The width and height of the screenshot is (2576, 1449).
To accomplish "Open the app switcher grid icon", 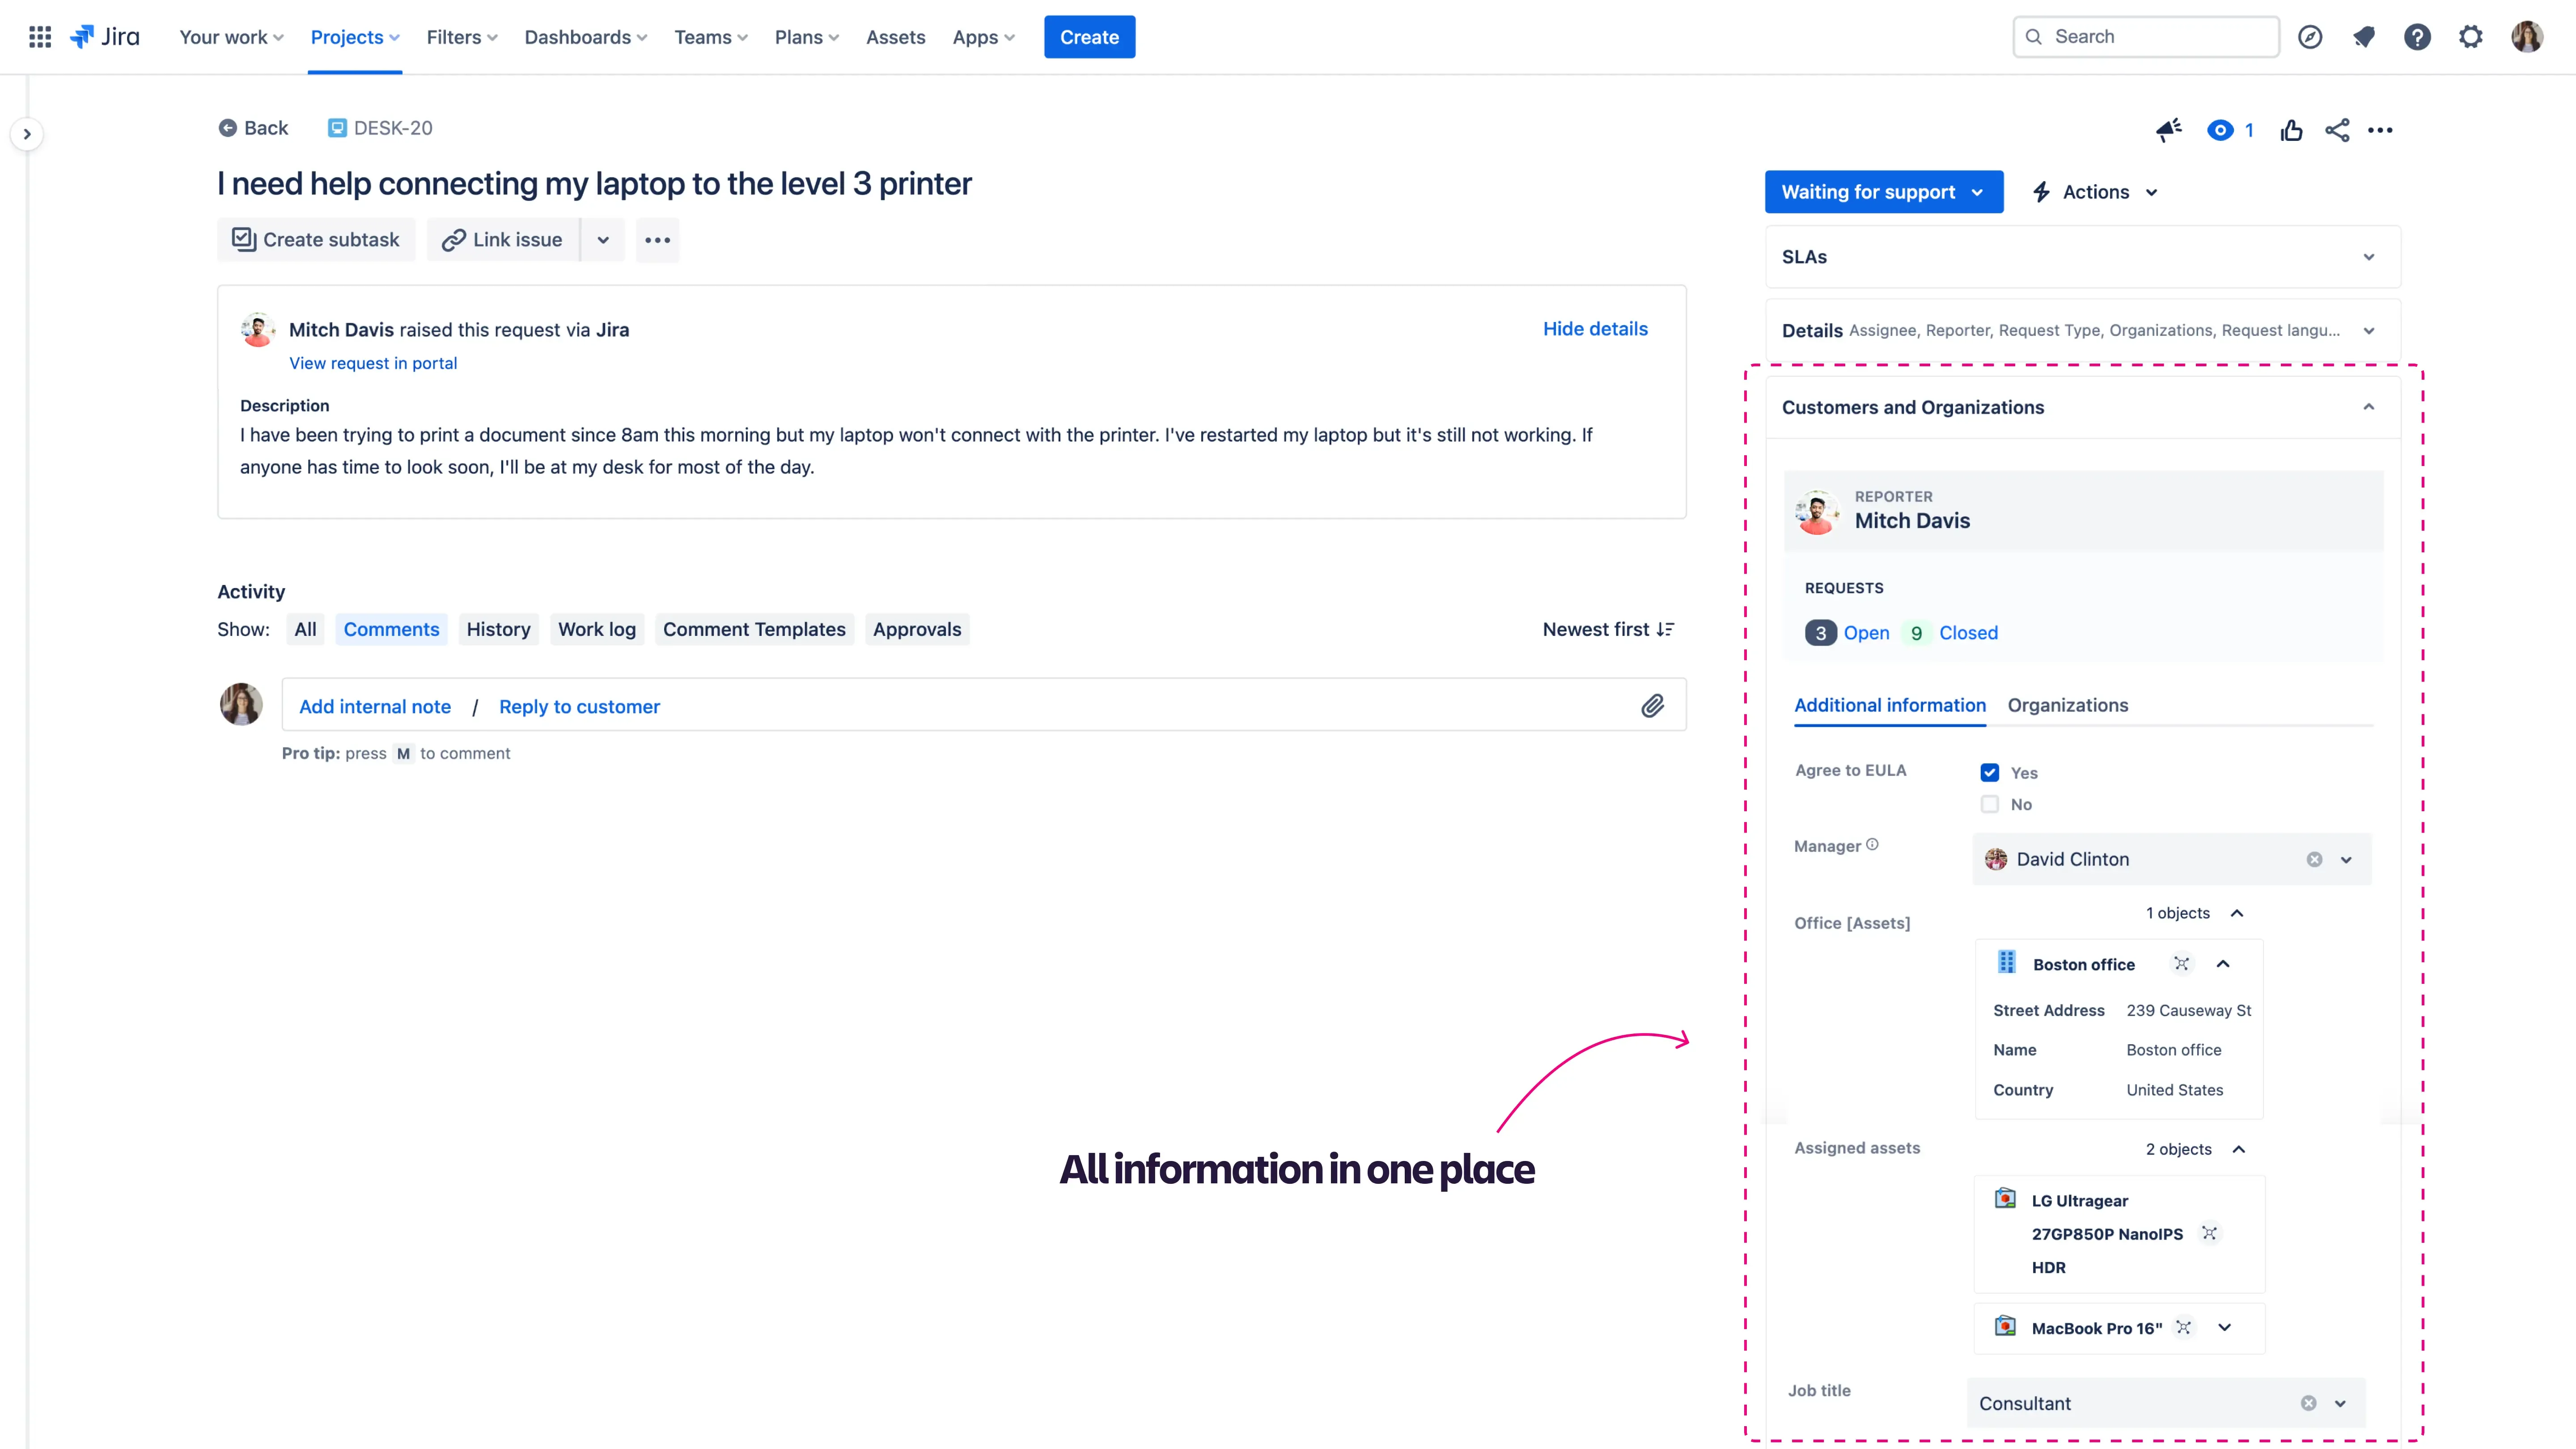I will click(40, 37).
